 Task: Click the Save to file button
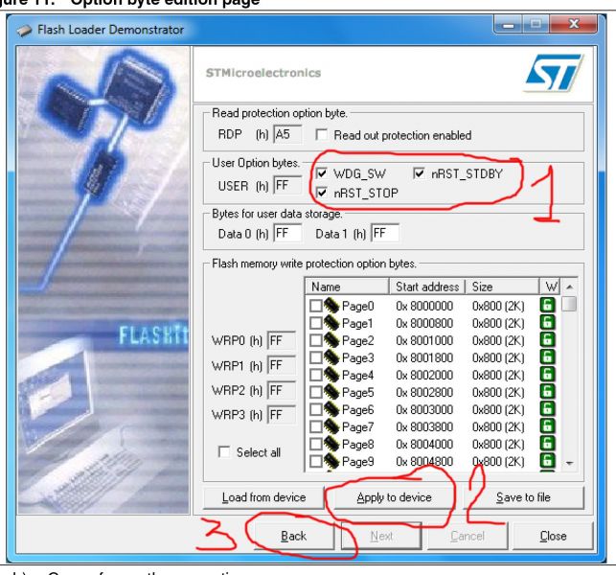[x=523, y=497]
